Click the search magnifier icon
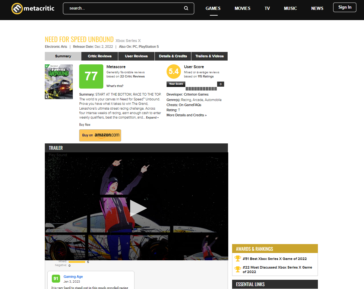Image resolution: width=364 pixels, height=289 pixels. tap(186, 8)
